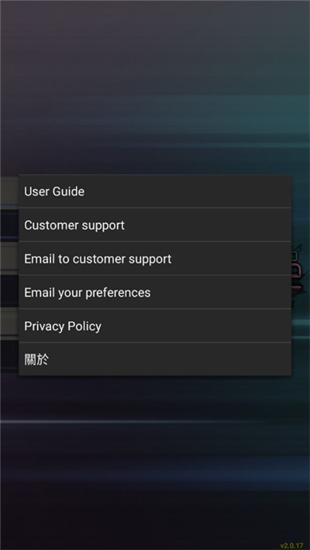Screen dimensions: 310x550
Task: Click light bar peeking left of User Guide
Action: point(9,191)
